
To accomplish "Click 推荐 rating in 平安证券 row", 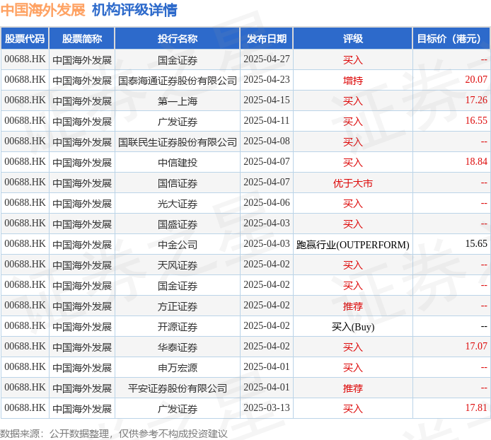I will pos(353,388).
